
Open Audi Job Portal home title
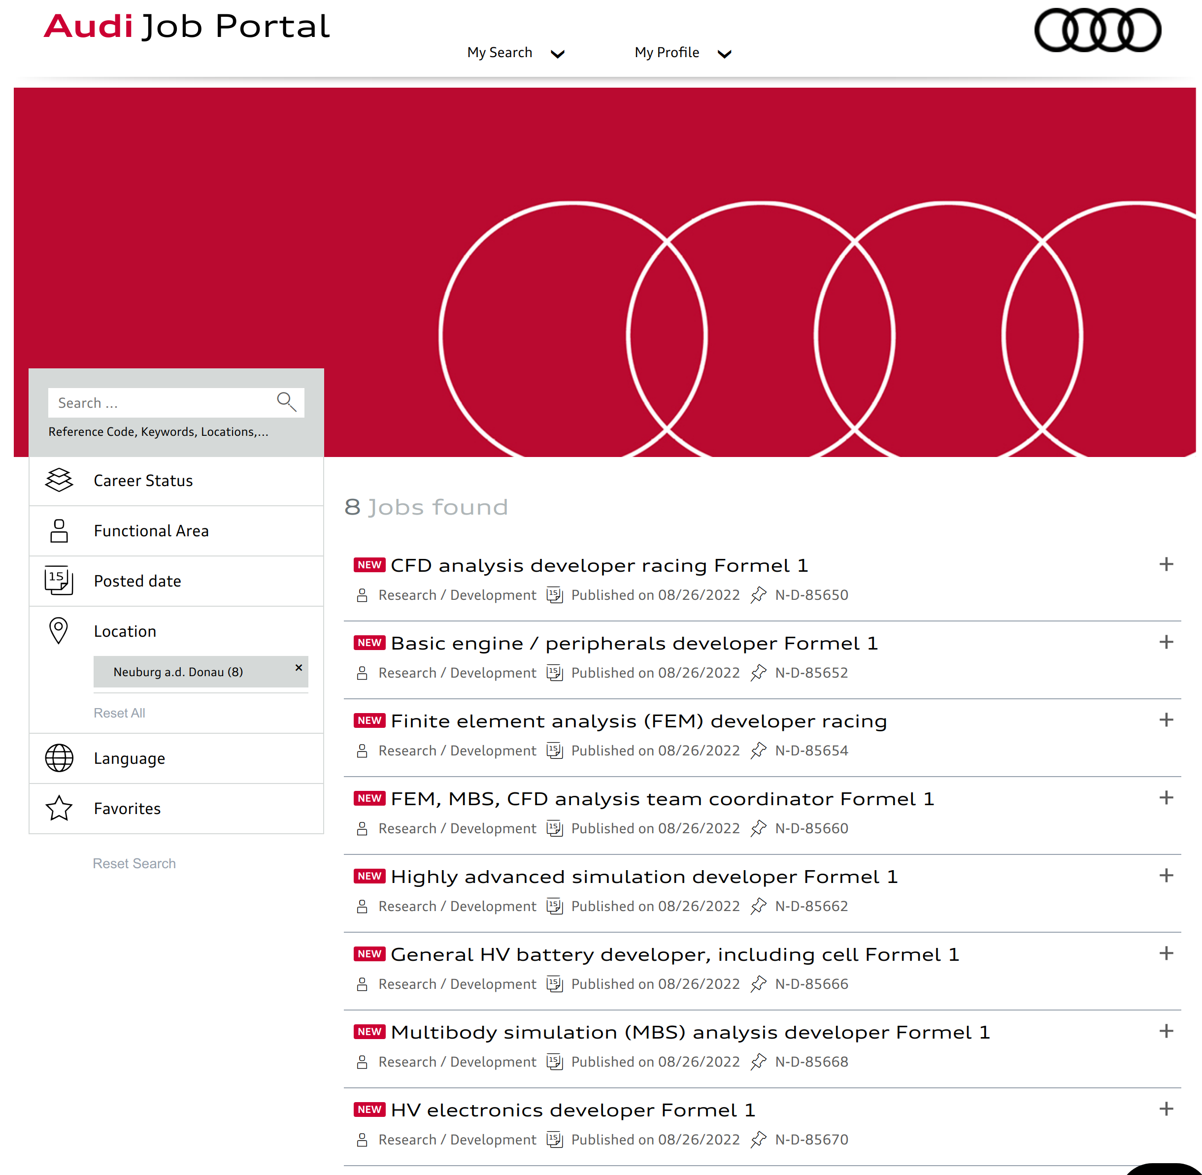pyautogui.click(x=186, y=27)
